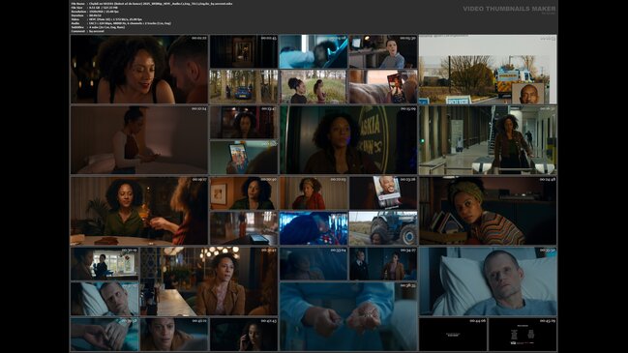The width and height of the screenshot is (628, 353).
Task: Open the black end credits thumbnail
Action: point(523,335)
